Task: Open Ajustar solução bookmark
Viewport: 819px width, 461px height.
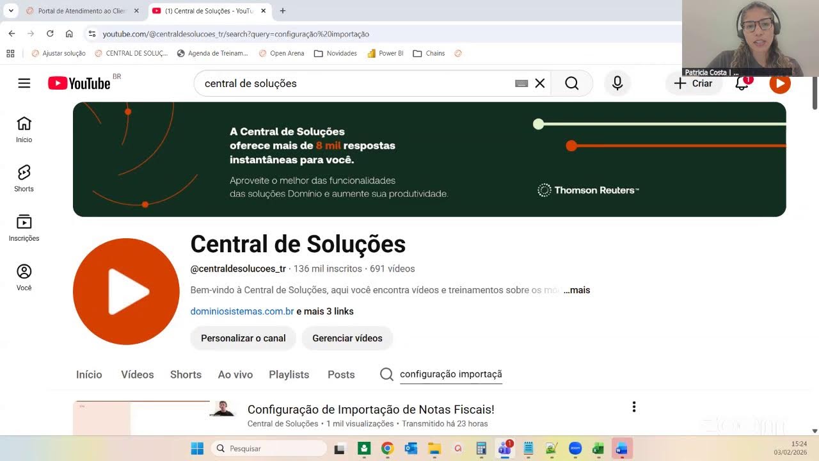Action: coord(58,53)
